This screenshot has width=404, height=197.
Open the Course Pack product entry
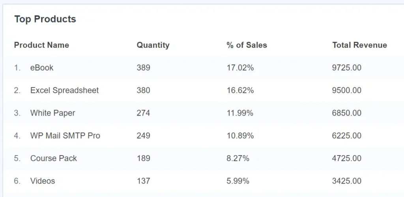(x=54, y=158)
